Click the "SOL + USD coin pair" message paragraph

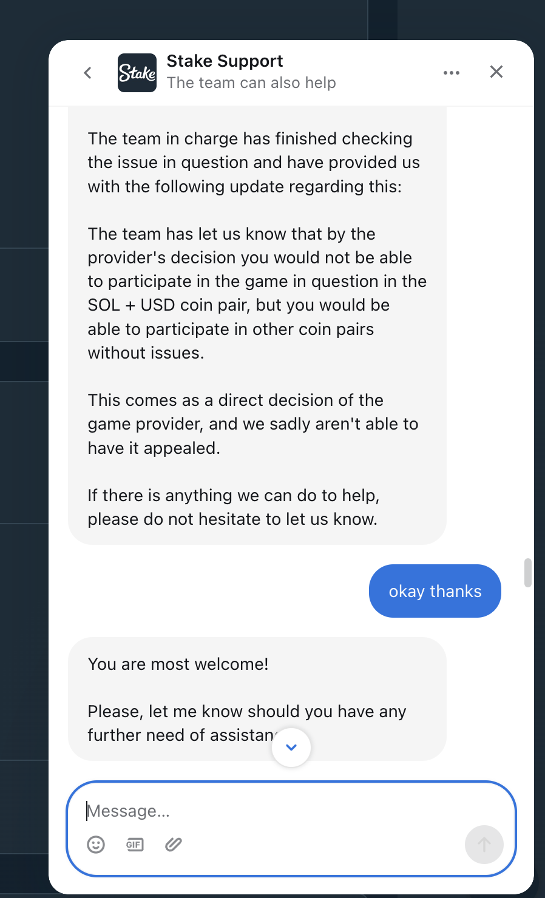(257, 293)
